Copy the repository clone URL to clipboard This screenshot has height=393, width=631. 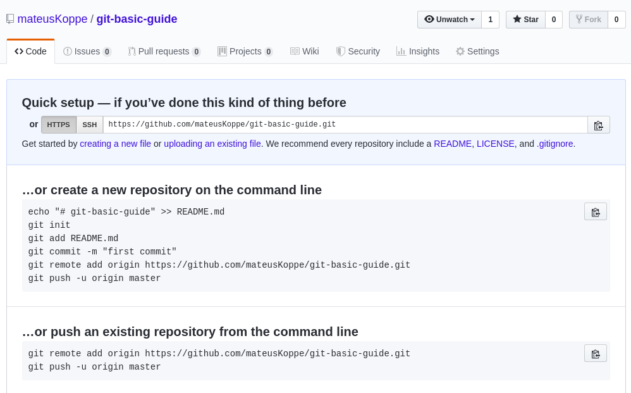coord(598,125)
